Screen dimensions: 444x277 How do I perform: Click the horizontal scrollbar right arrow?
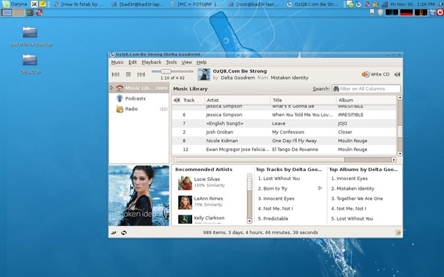394,160
